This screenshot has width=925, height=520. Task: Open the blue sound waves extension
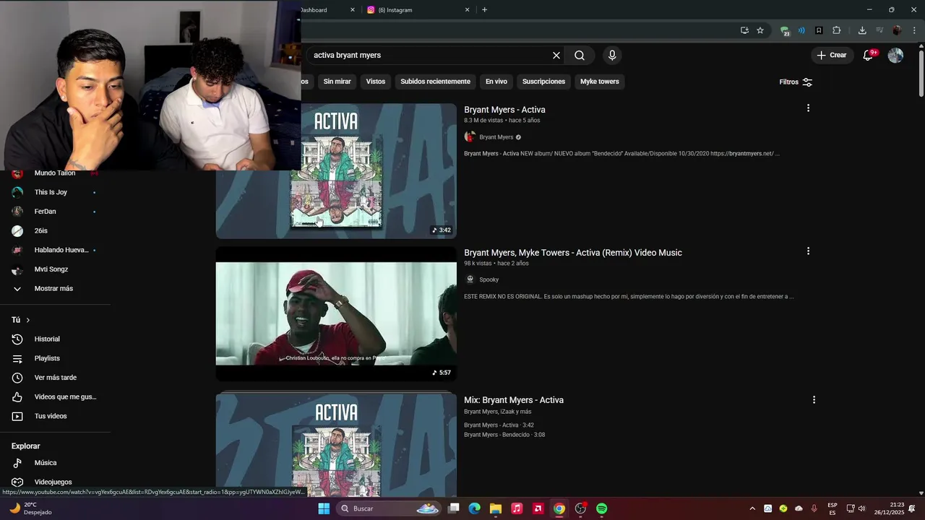[x=801, y=30]
